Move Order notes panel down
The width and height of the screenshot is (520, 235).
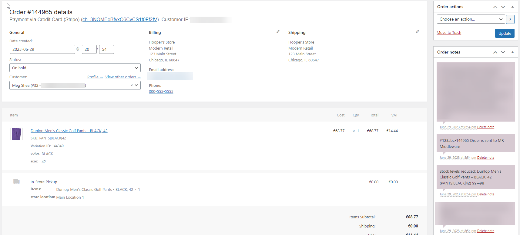(x=503, y=52)
